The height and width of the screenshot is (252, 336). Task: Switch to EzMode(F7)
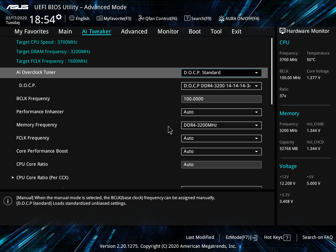[x=241, y=238]
